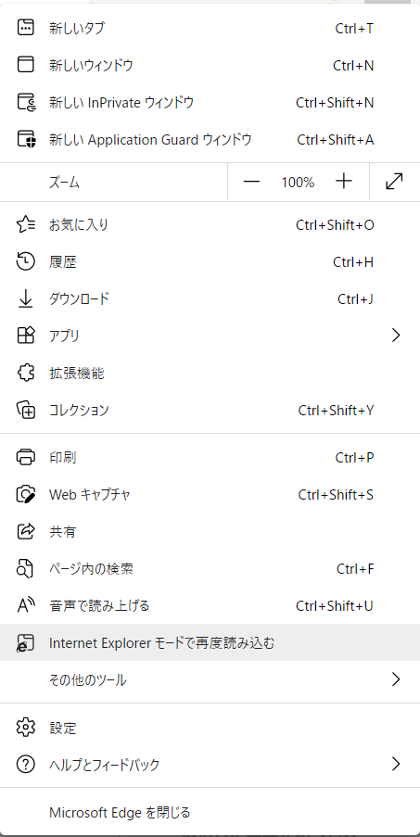
Task: Open 設定 from the menu
Action: tap(210, 728)
